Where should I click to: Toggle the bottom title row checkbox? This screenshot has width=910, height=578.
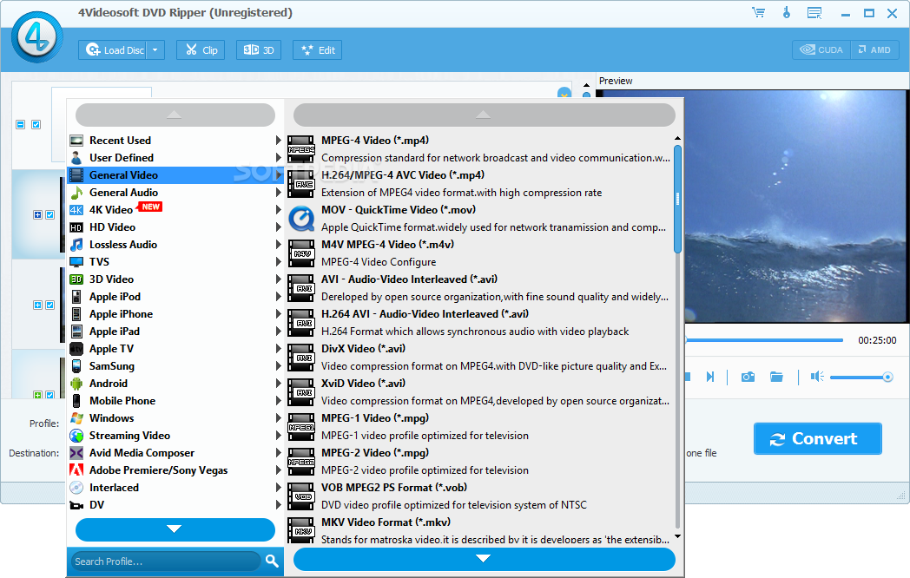(x=49, y=395)
